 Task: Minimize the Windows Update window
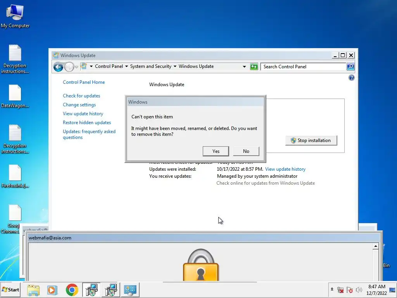tap(335, 55)
